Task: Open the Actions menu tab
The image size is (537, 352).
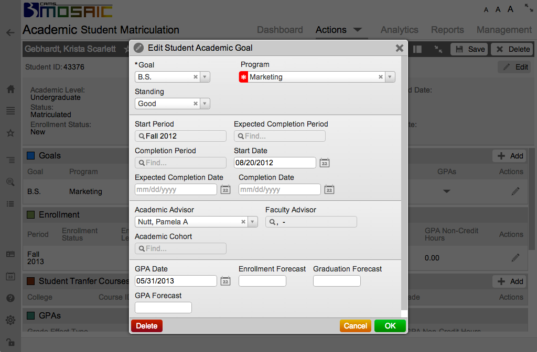Action: pyautogui.click(x=338, y=30)
